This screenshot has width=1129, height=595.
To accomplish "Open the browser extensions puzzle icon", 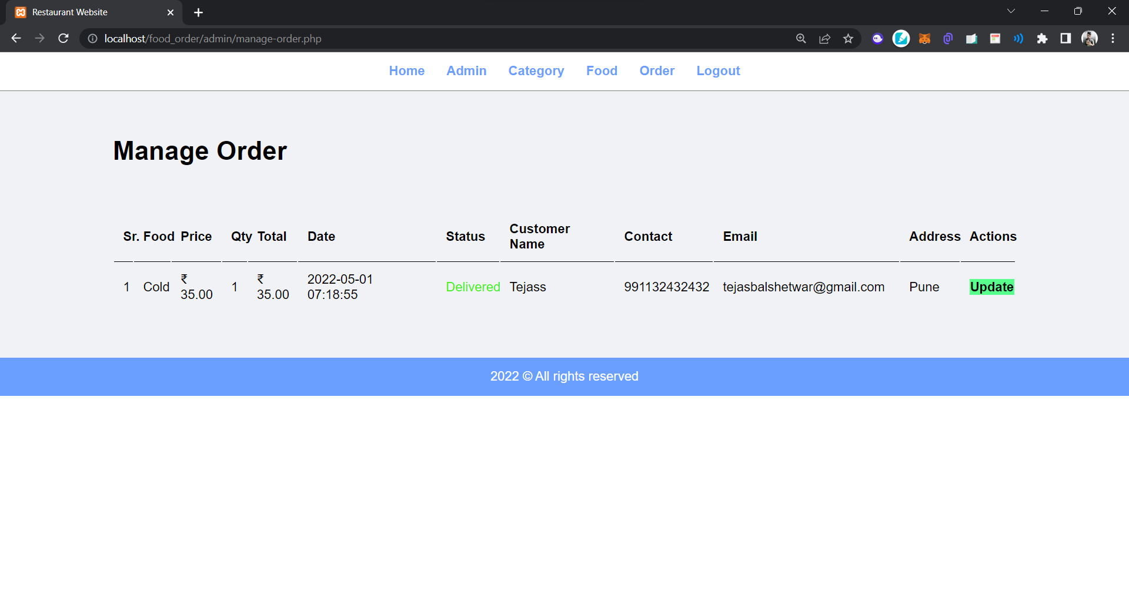I will [1043, 39].
